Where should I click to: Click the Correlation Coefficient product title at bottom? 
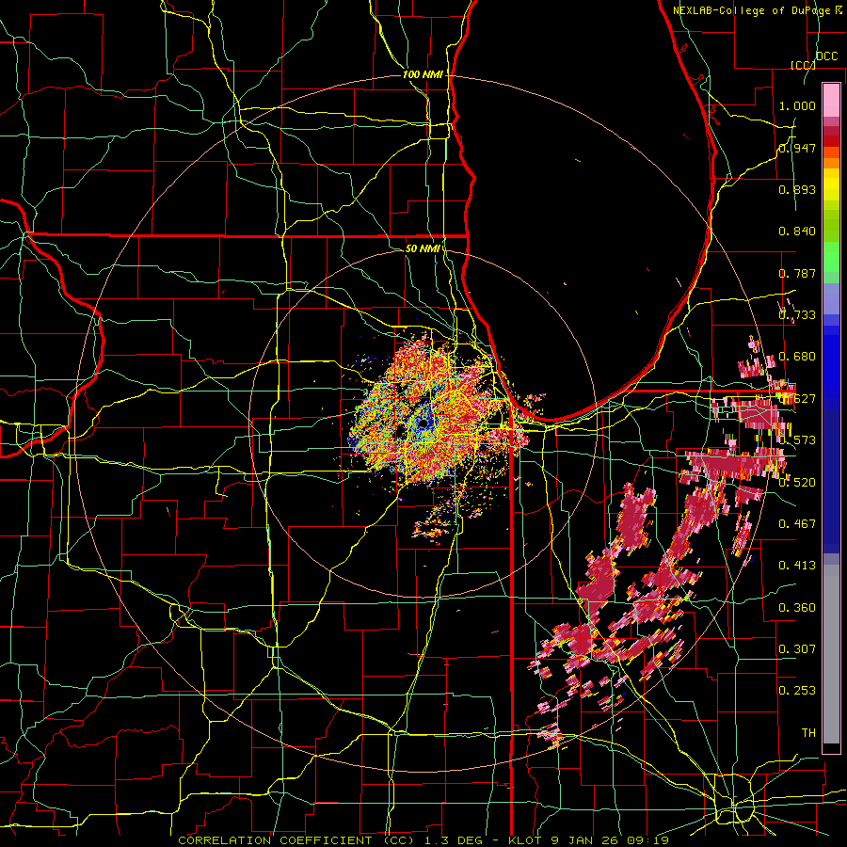click(423, 840)
